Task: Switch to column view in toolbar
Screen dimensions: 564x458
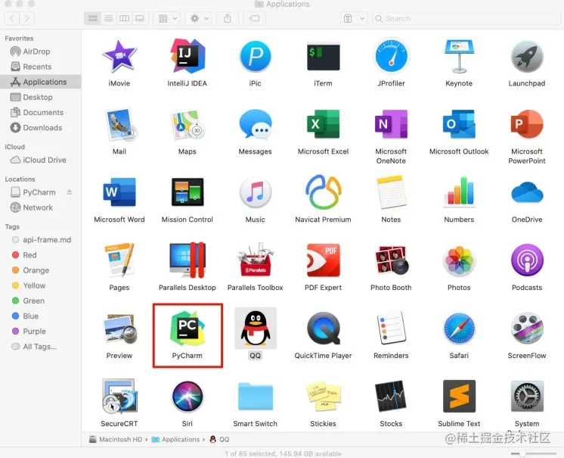Action: click(124, 18)
